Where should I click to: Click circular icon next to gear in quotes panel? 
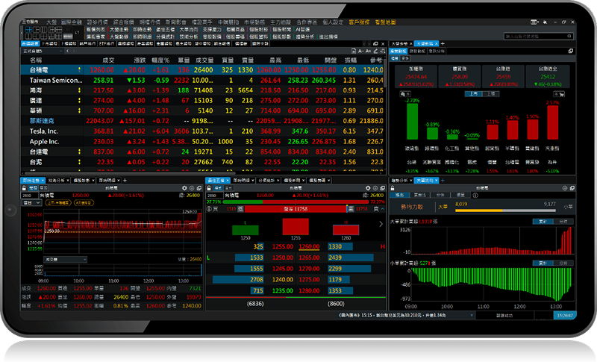pos(375,188)
